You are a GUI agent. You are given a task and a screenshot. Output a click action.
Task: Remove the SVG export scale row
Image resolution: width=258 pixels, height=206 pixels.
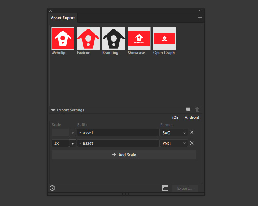click(192, 132)
